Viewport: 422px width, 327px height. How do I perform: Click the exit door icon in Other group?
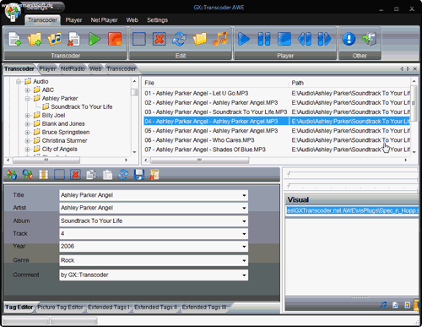pyautogui.click(x=369, y=39)
